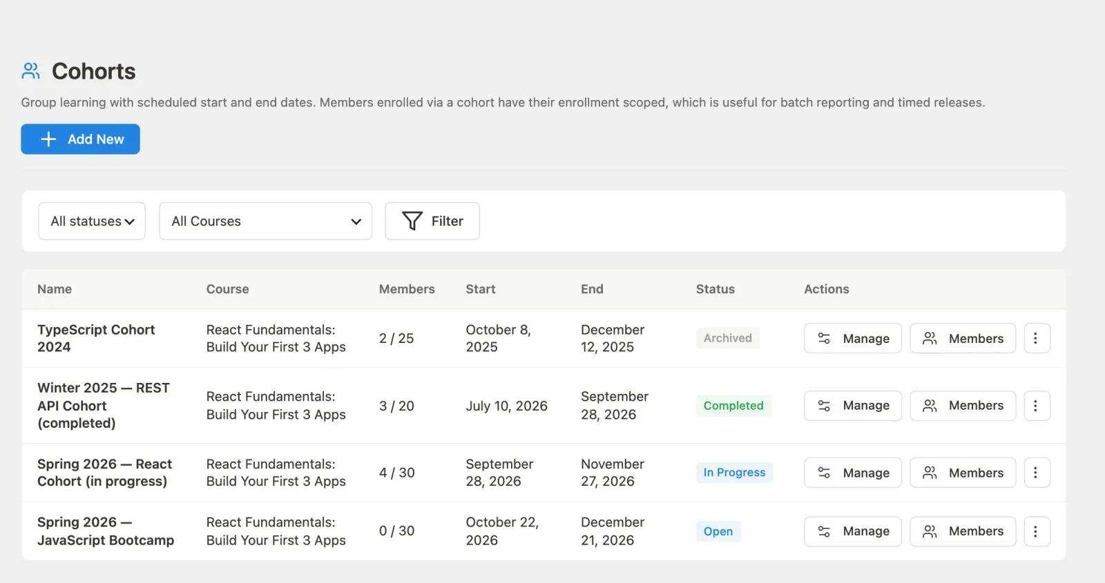Select Winter 2025 — REST API Cohort name
This screenshot has height=583, width=1105.
(104, 406)
